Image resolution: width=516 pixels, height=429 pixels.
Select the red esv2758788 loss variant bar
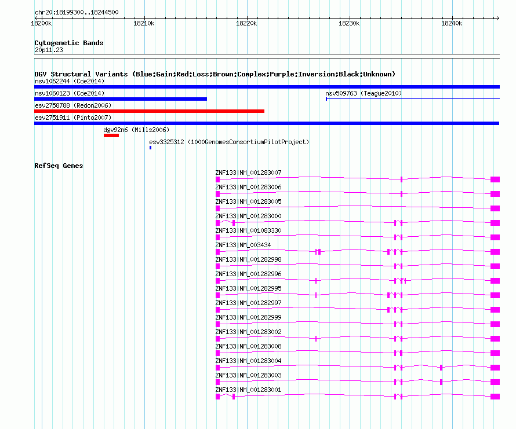pos(149,111)
